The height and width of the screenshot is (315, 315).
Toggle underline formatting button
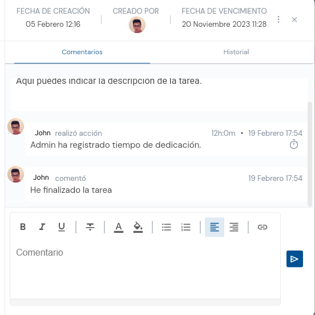point(62,227)
